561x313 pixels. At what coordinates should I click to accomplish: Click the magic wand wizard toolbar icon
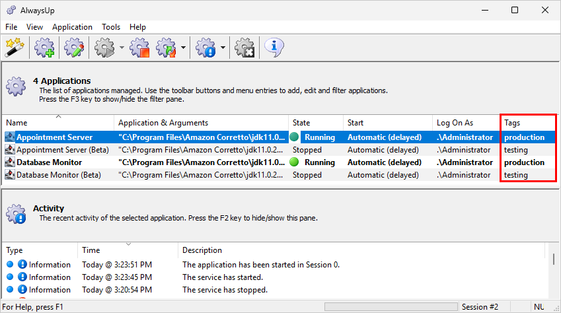coord(15,48)
